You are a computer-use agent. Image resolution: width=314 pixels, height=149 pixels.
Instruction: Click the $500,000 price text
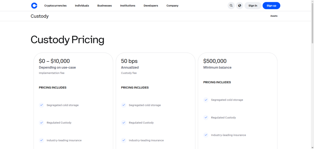click(x=215, y=61)
